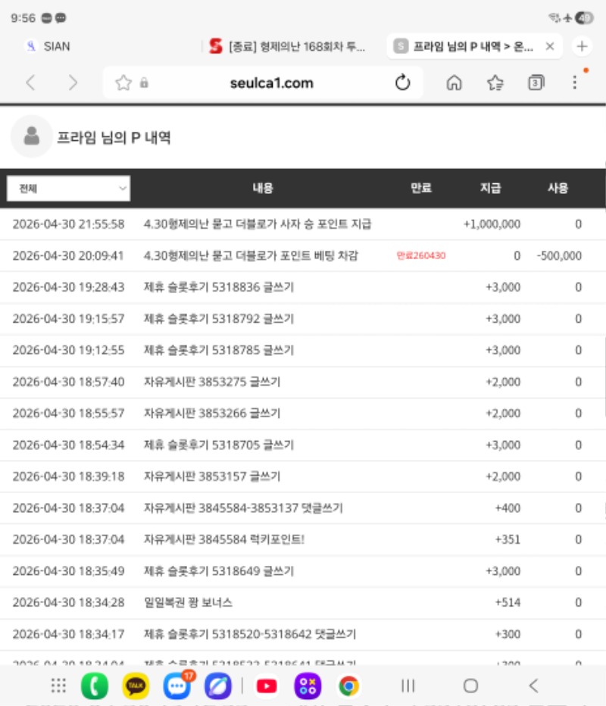Open the browser home page icon
The image size is (606, 706).
(454, 83)
